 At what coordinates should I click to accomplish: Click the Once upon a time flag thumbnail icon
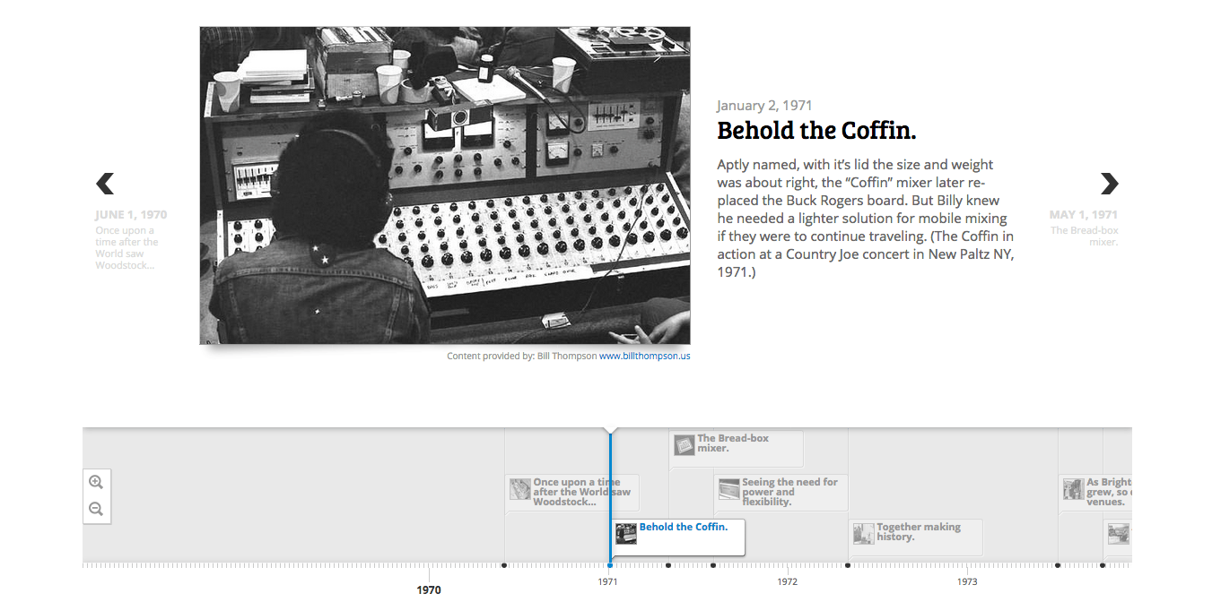point(520,489)
